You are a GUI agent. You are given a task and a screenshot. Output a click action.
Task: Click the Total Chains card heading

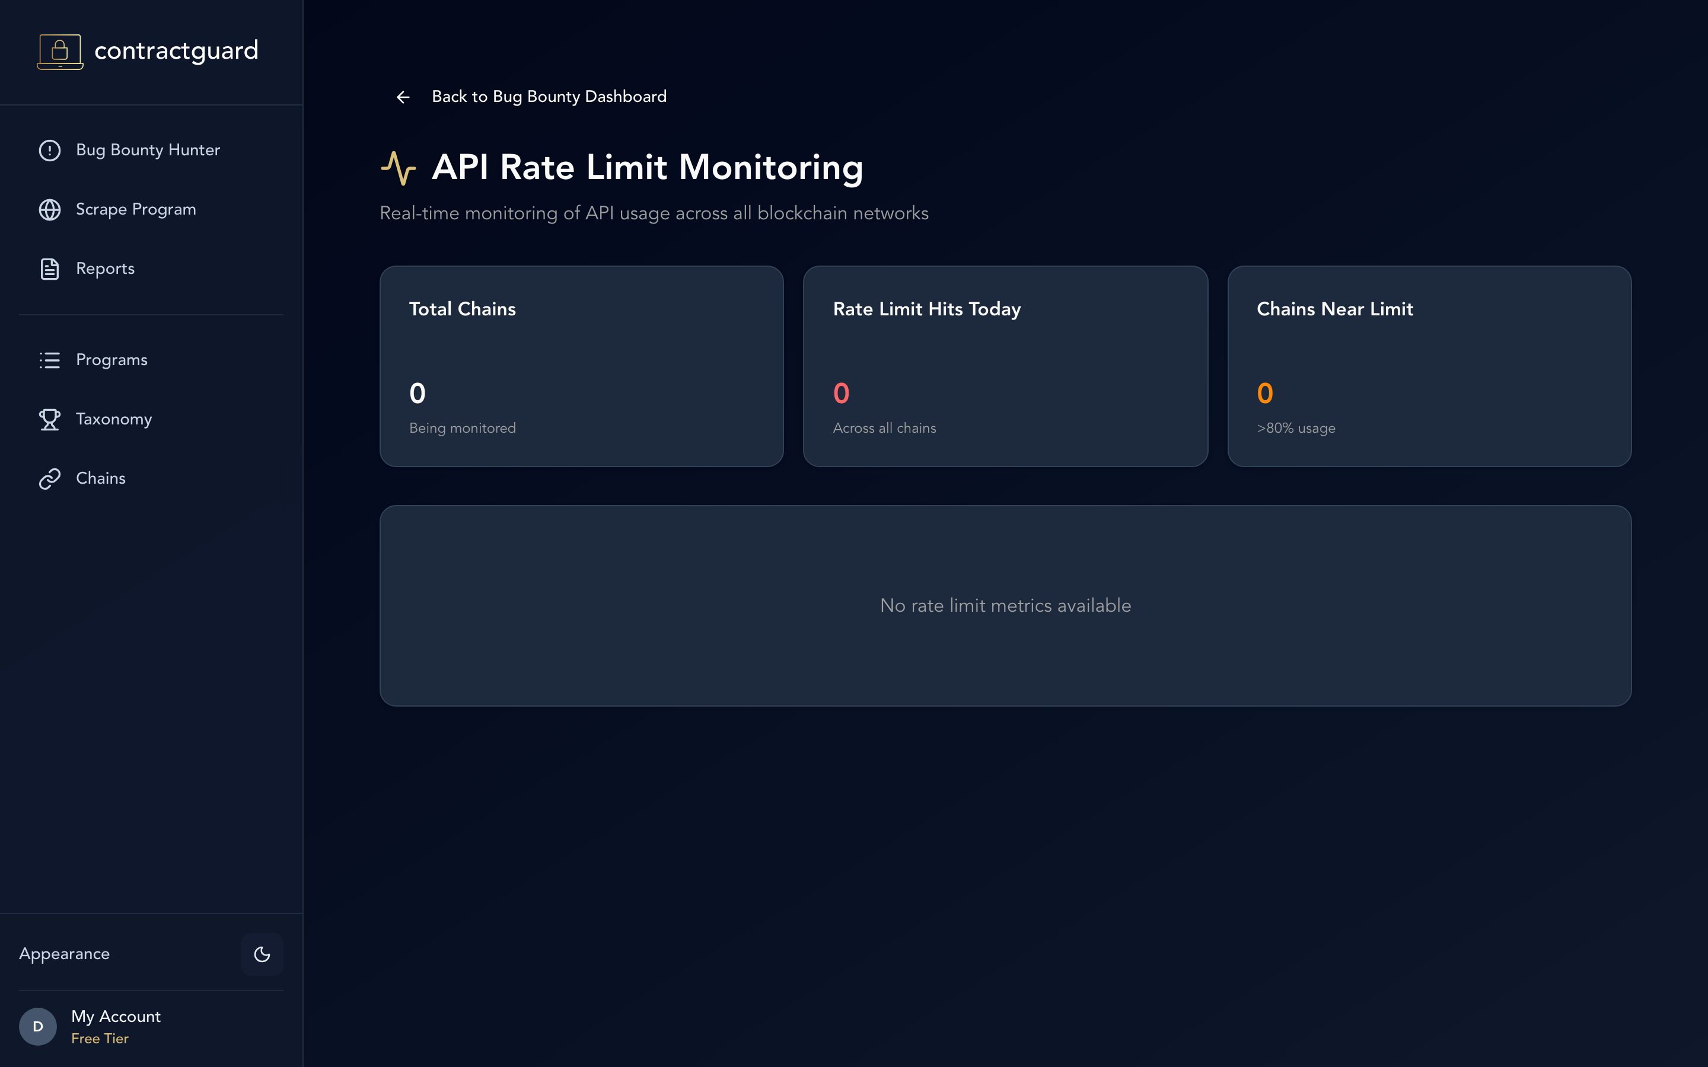pyautogui.click(x=463, y=309)
